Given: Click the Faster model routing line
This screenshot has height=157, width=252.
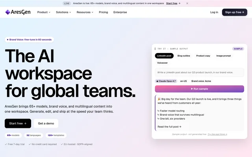Looking at the screenshot, I should pyautogui.click(x=171, y=111).
